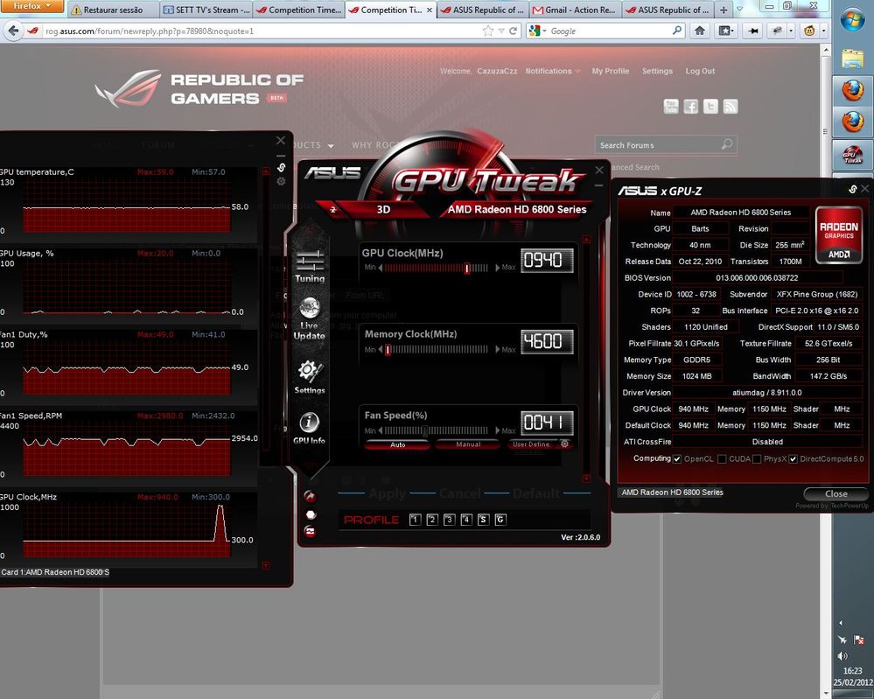Expand the dropdown beside the smiley toolbar icon
This screenshot has width=874, height=699.
pyautogui.click(x=823, y=31)
